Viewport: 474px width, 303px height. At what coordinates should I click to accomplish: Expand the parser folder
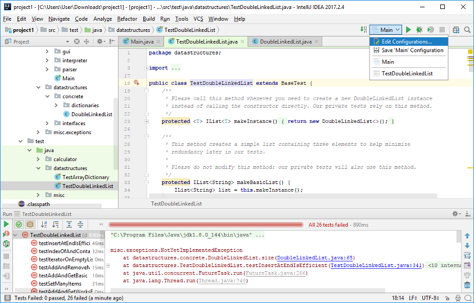click(47, 69)
